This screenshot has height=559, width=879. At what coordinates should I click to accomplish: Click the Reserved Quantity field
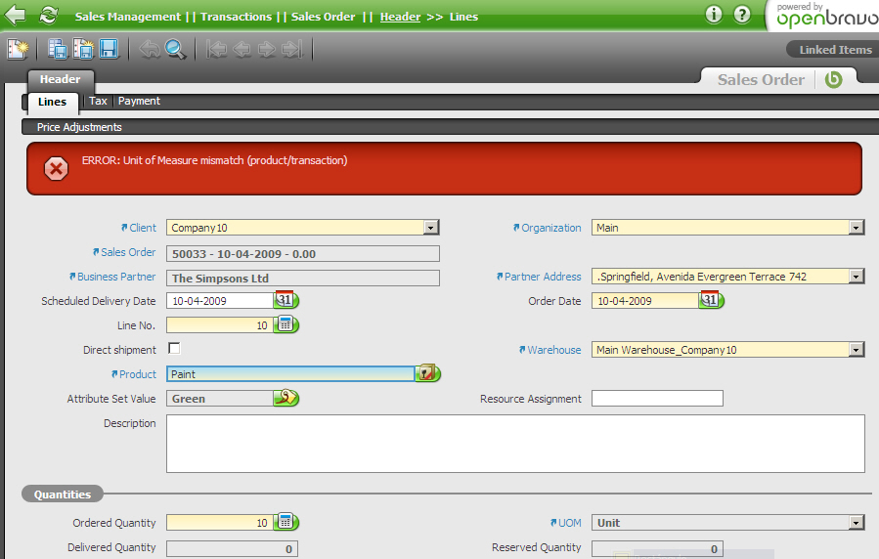coord(657,548)
